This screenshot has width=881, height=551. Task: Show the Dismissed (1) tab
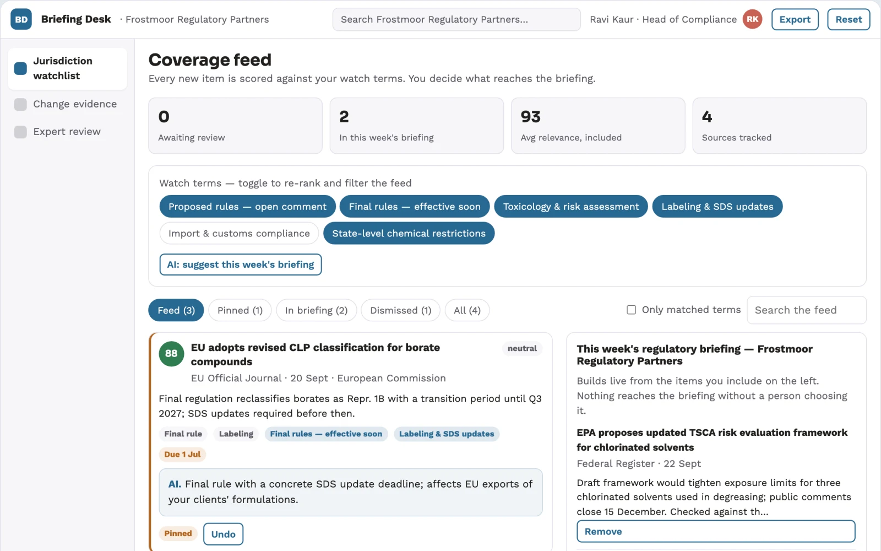pos(400,310)
